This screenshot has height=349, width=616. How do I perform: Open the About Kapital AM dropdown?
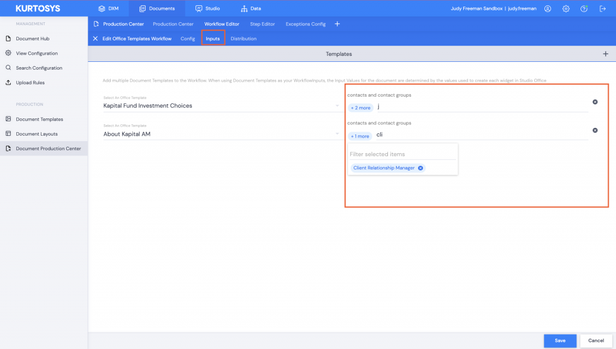click(x=221, y=134)
